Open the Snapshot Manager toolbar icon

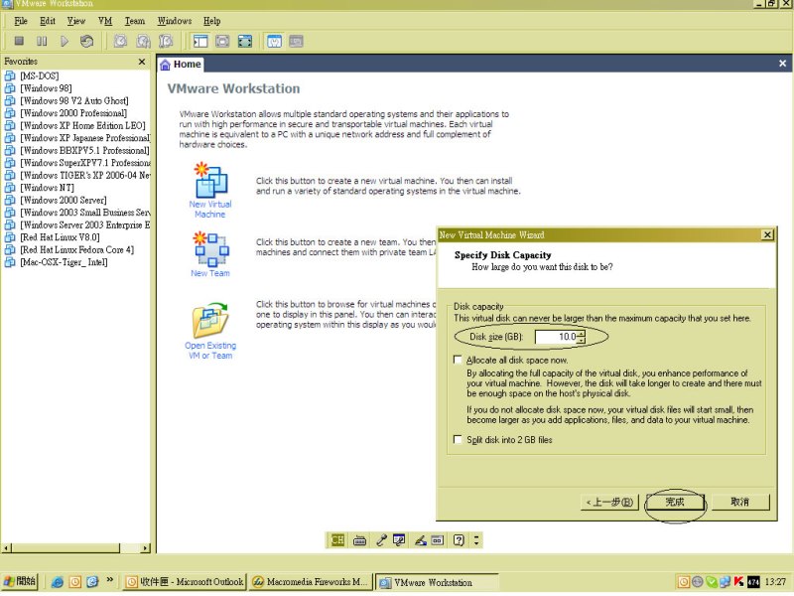[x=166, y=41]
